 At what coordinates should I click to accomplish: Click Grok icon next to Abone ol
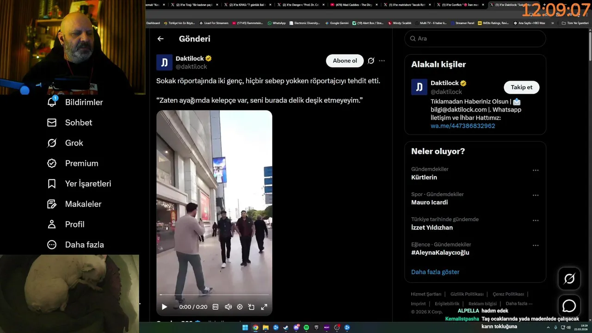[371, 61]
